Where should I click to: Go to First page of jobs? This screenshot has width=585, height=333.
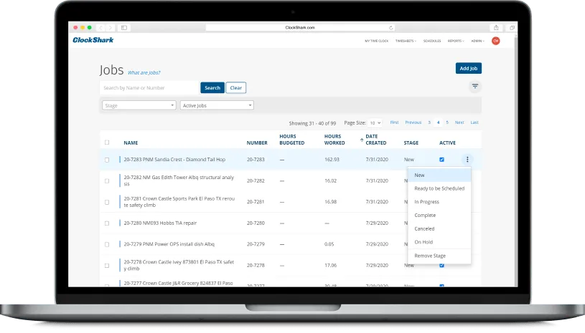[394, 122]
